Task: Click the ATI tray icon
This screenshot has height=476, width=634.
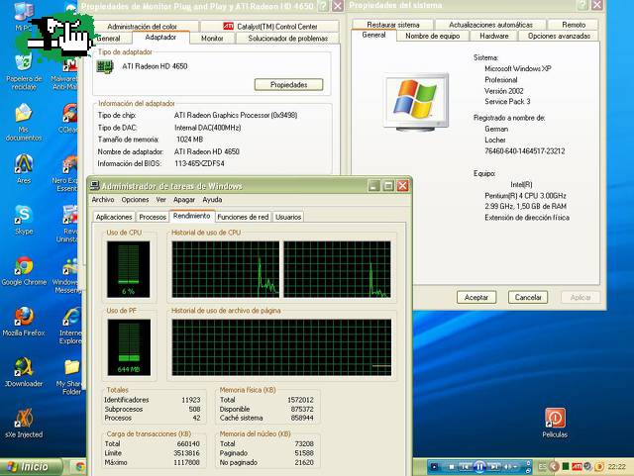Action: pyautogui.click(x=577, y=467)
